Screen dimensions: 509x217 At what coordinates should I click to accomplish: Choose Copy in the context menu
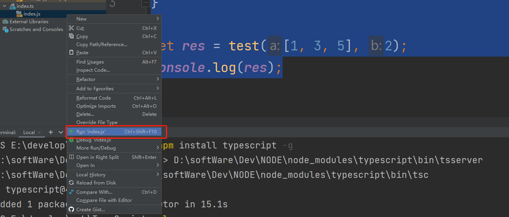114,36
